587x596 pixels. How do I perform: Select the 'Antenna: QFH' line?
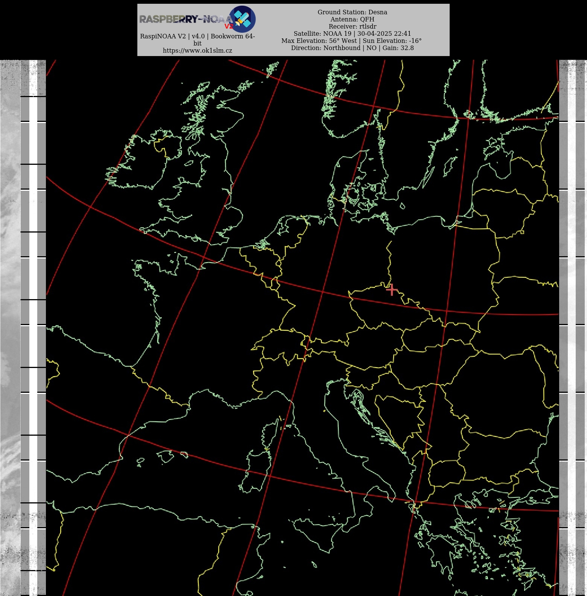[352, 19]
